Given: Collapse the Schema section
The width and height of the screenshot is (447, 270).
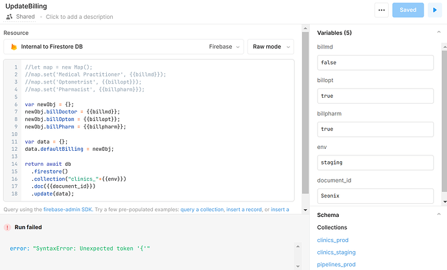Looking at the screenshot, I should pos(439,214).
